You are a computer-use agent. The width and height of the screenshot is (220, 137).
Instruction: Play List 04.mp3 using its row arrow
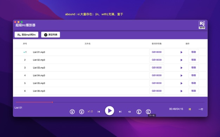[181, 75]
